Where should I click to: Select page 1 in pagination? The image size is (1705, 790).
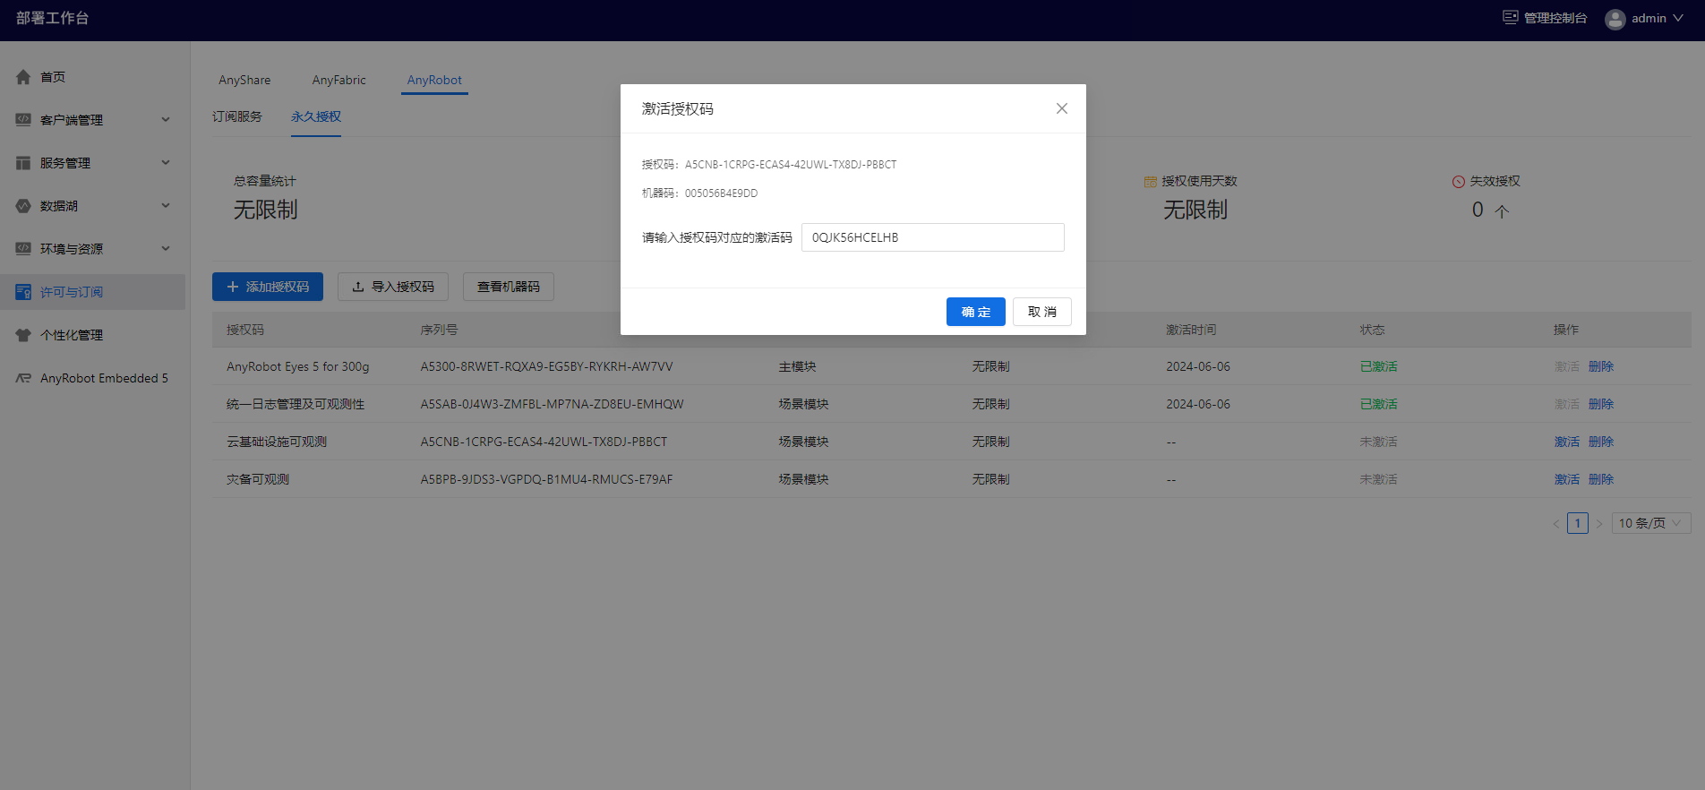click(x=1578, y=523)
